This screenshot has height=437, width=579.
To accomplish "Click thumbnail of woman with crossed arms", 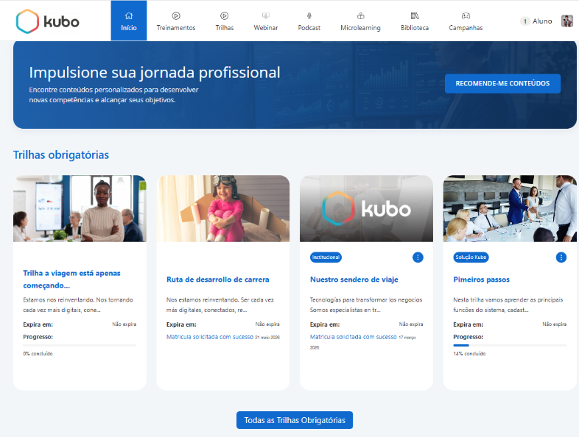I will (x=80, y=208).
